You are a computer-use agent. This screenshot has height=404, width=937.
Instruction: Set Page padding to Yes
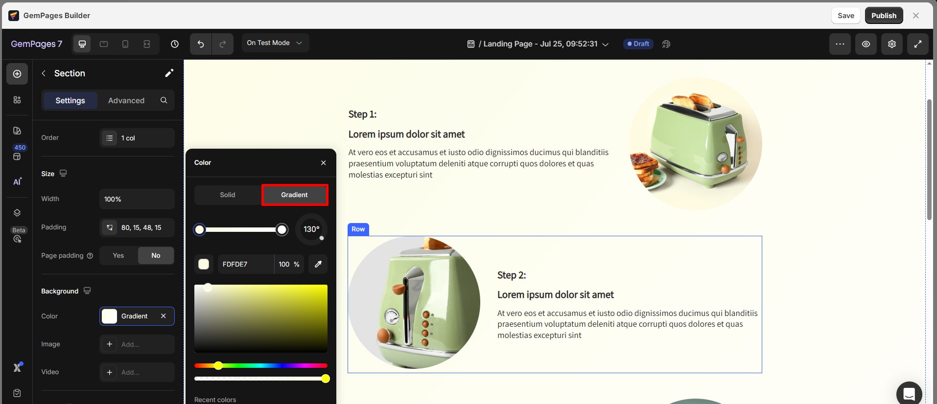click(118, 255)
